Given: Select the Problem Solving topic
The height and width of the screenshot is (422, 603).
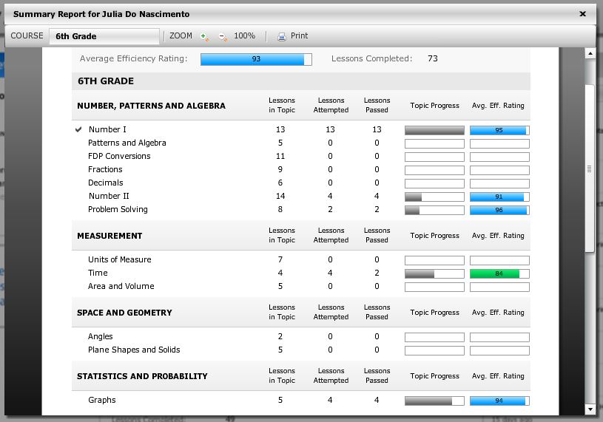Looking at the screenshot, I should [118, 209].
